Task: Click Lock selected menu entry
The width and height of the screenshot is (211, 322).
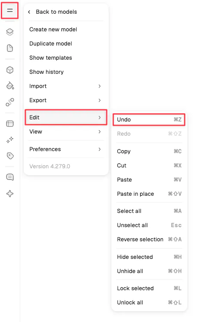Action: point(149,288)
